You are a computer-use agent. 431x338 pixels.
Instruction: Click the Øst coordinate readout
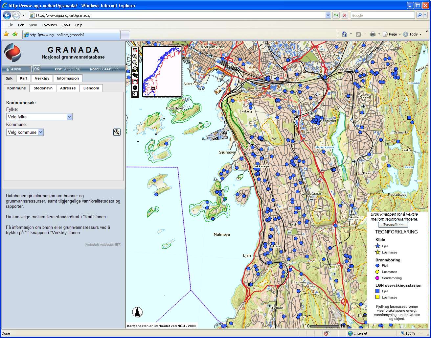coord(67,69)
